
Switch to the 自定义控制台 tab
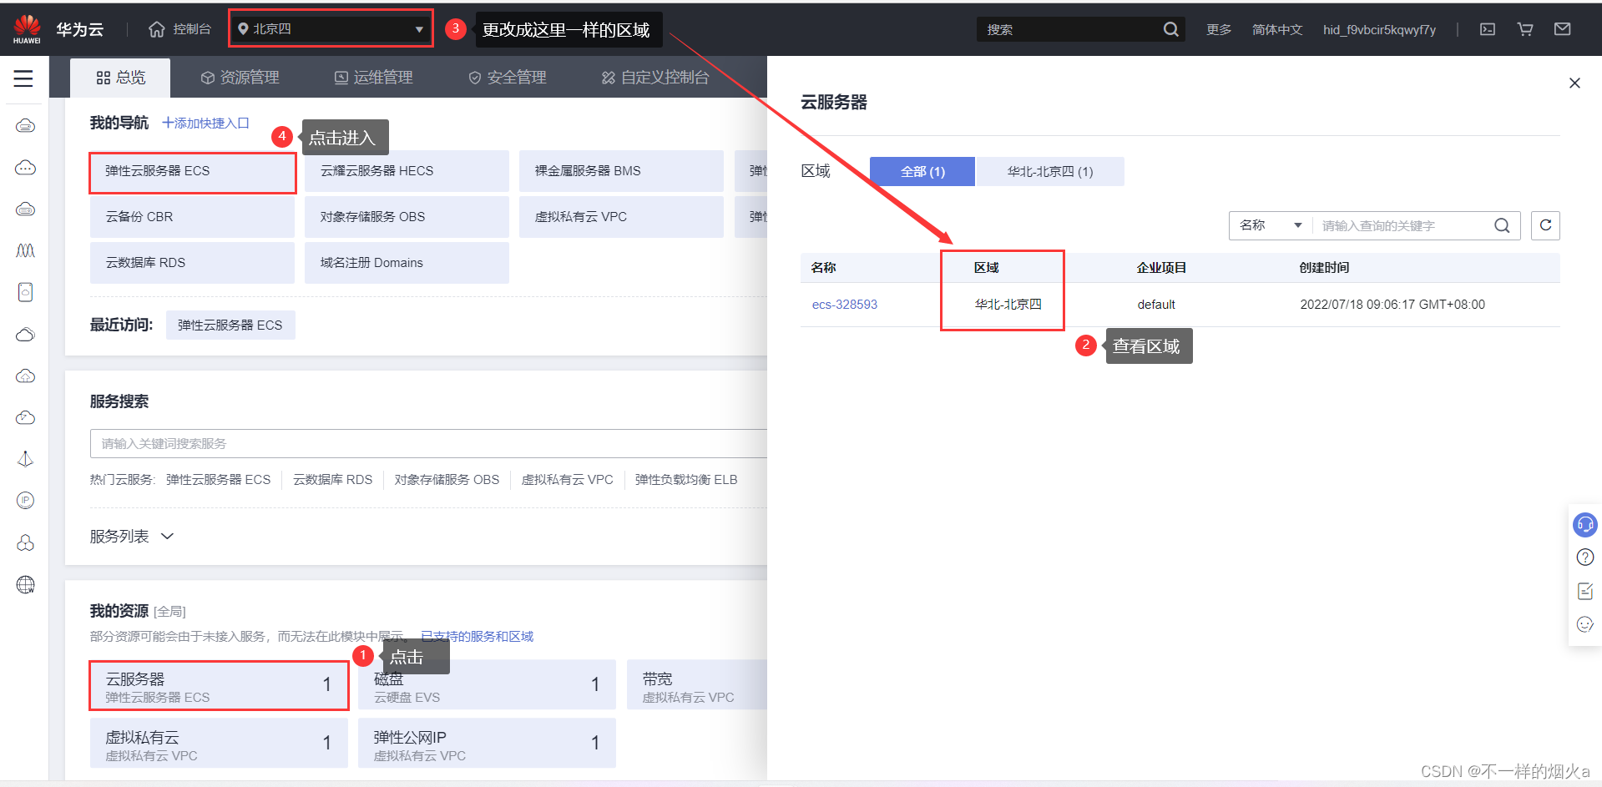coord(655,78)
